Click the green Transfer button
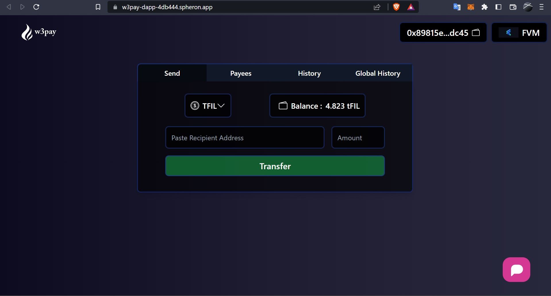The image size is (551, 296). [275, 166]
